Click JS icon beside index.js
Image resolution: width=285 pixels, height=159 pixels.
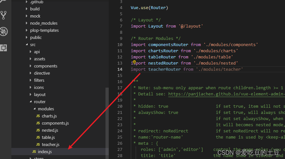tap(34, 152)
